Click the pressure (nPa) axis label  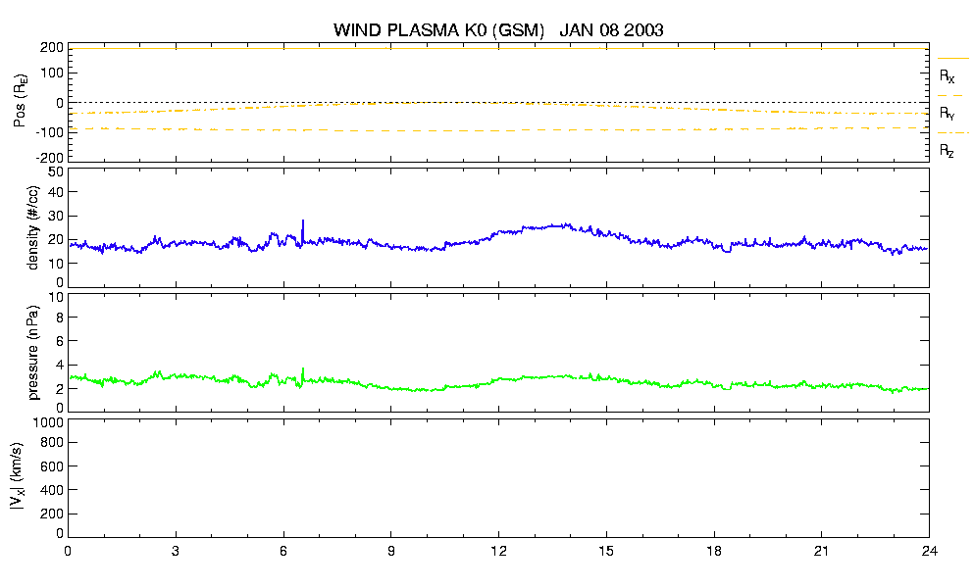pos(33,353)
